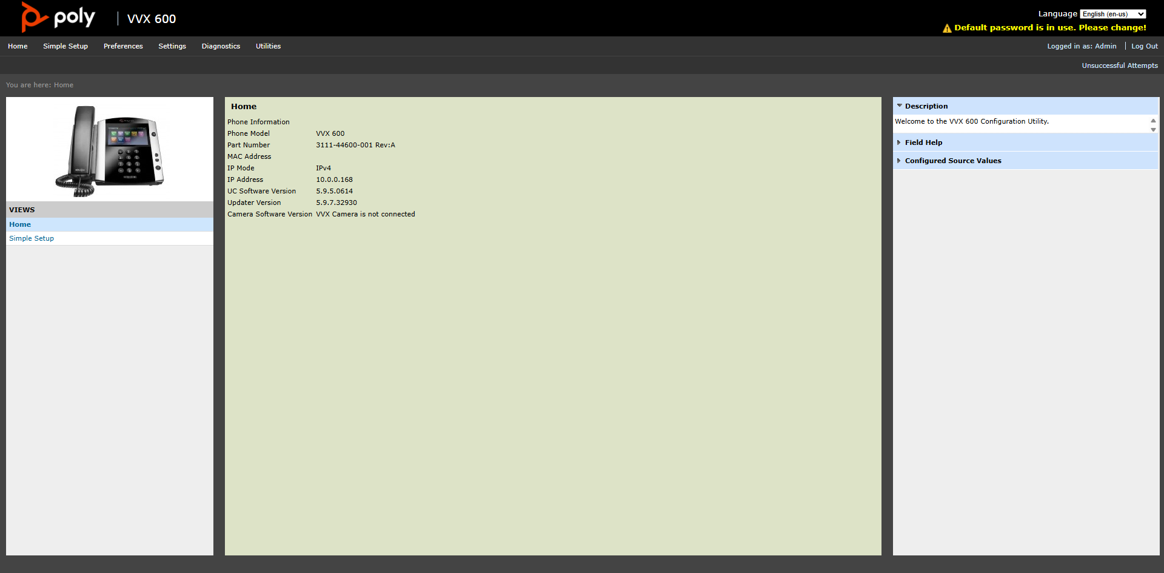Click the VVX 600 title in header
Viewport: 1164px width, 573px height.
(152, 19)
